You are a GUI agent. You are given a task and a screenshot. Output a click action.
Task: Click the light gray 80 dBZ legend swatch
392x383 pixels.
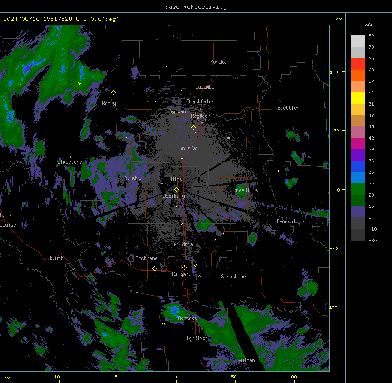point(357,41)
